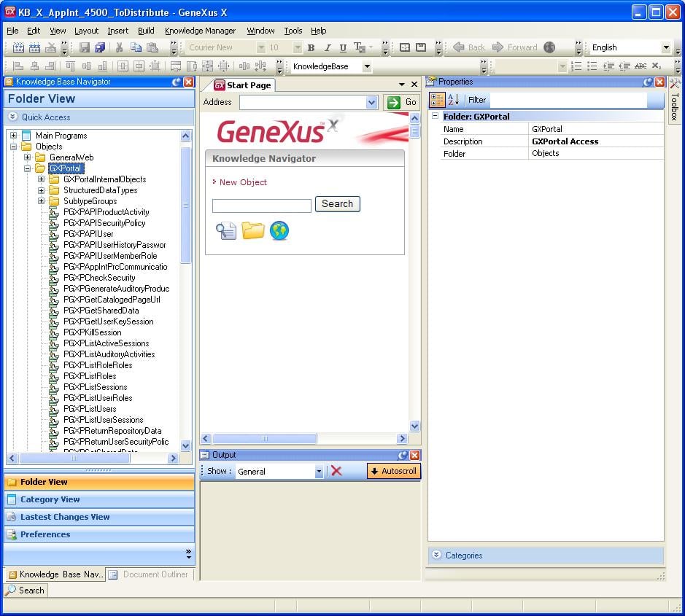This screenshot has height=616, width=685.
Task: Open the Knowledge Manager menu
Action: pos(200,31)
